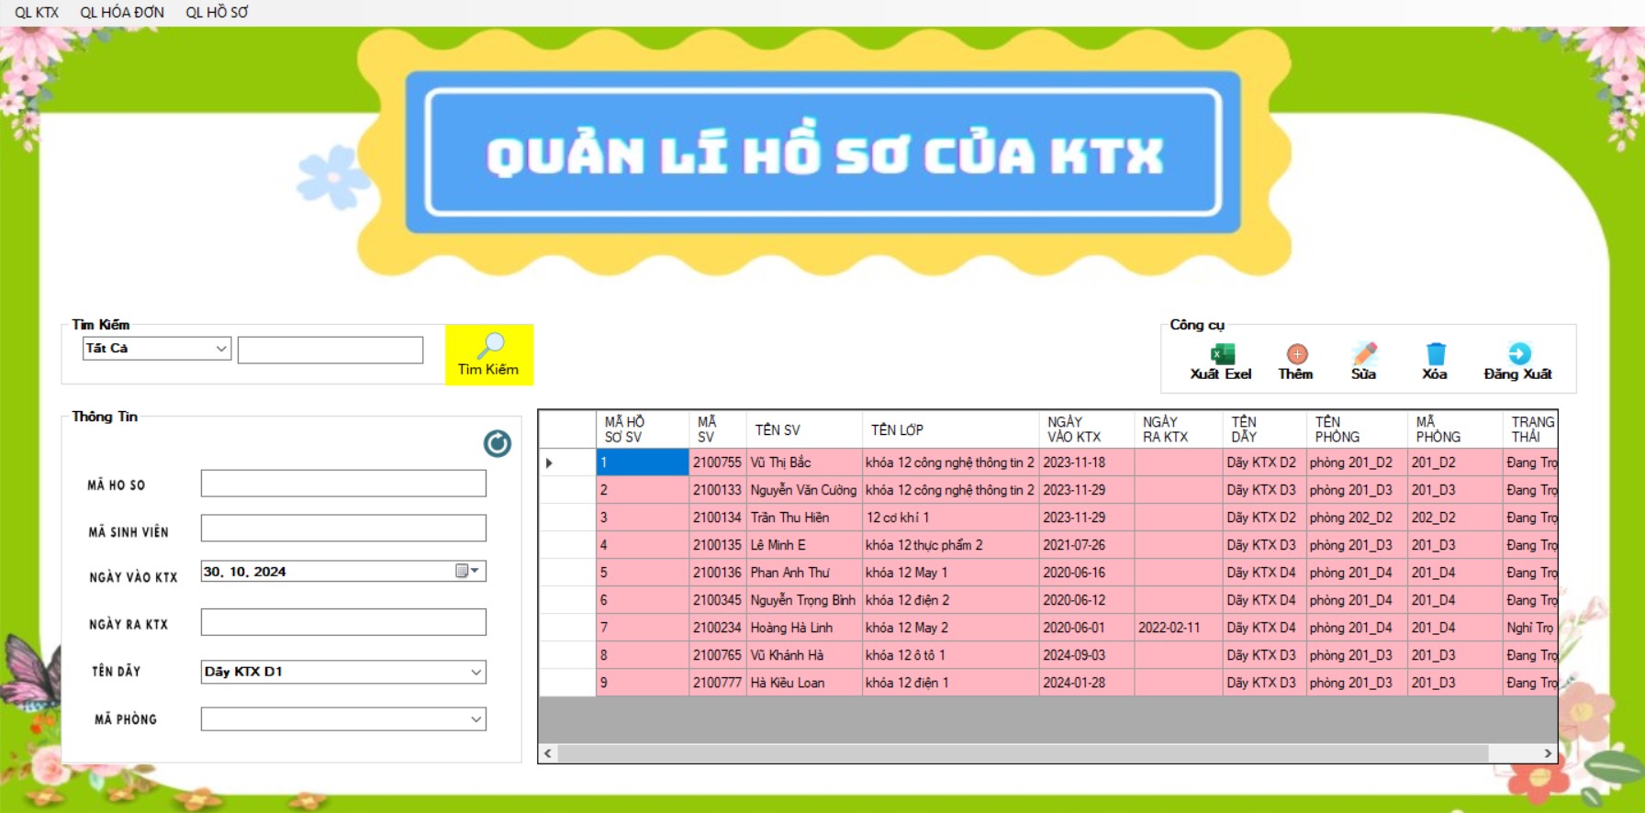
Task: Sort by NGÀY VÀO KTX column header
Action: point(1086,429)
